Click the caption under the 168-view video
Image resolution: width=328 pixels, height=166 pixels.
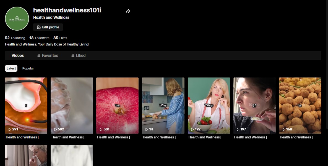click(296, 137)
